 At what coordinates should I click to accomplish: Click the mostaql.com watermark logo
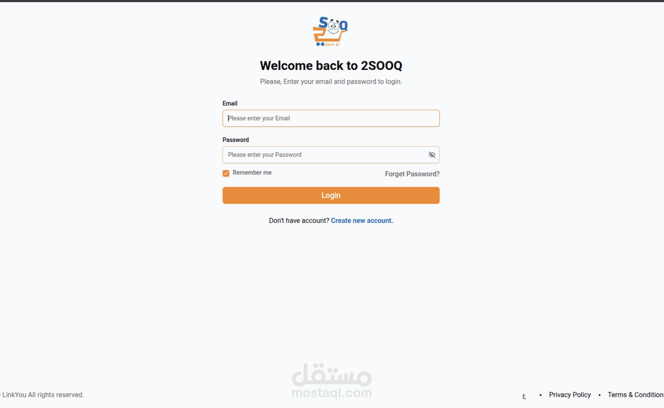tap(332, 381)
